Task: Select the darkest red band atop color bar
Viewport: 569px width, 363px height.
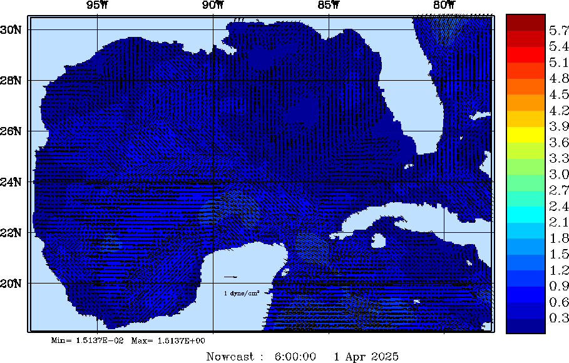Action: click(525, 23)
